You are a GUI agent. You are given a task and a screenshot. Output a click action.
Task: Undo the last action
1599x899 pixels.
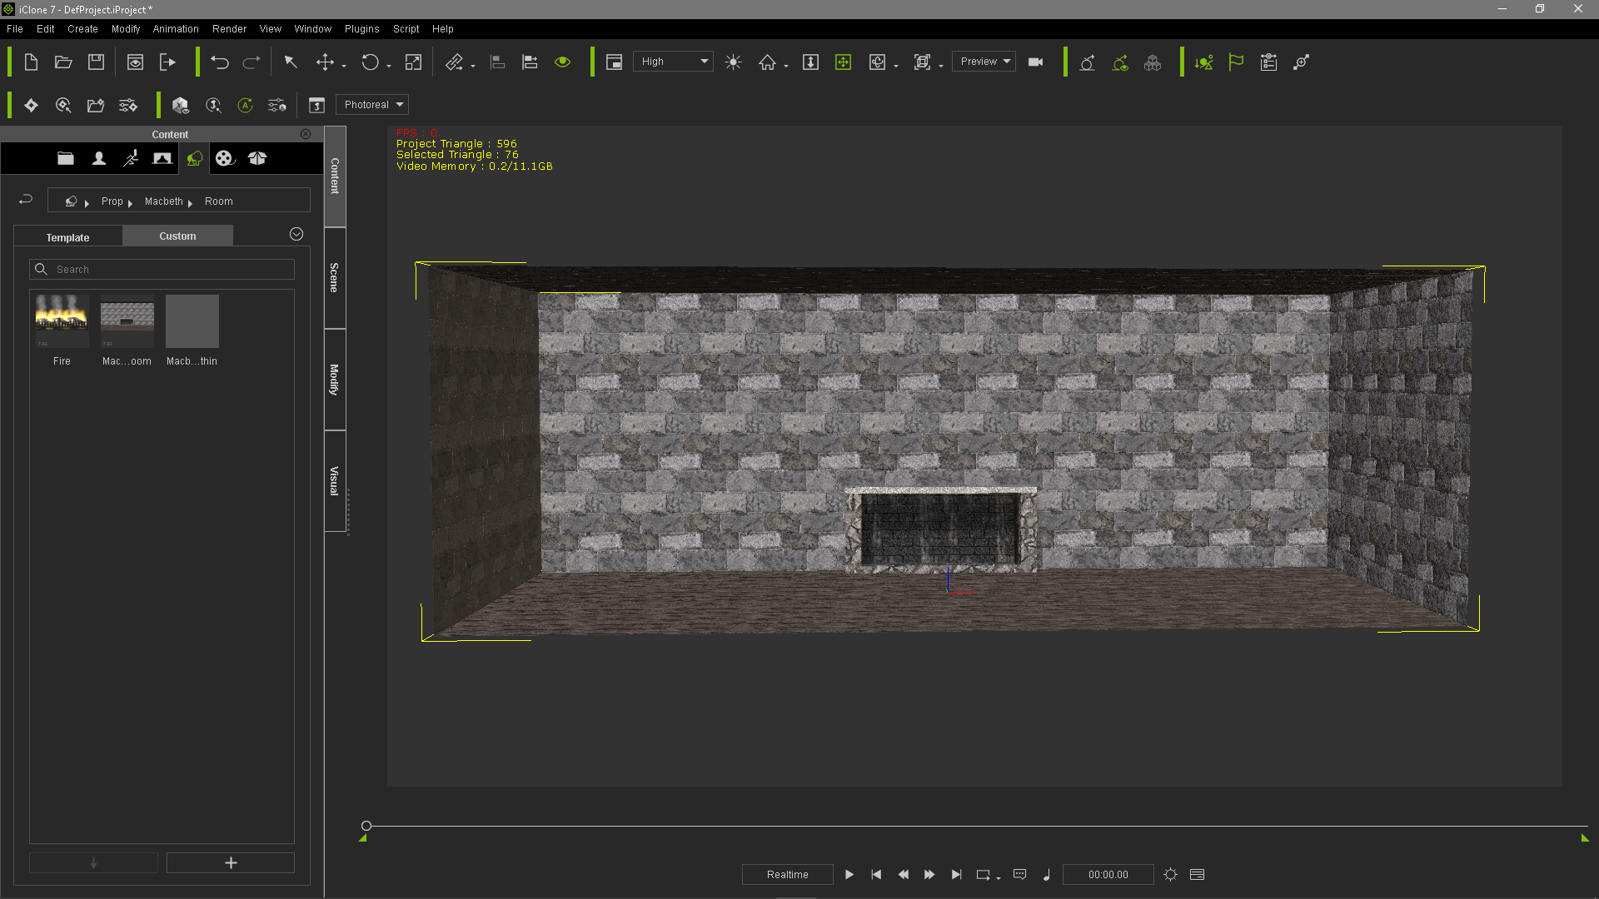pos(220,62)
